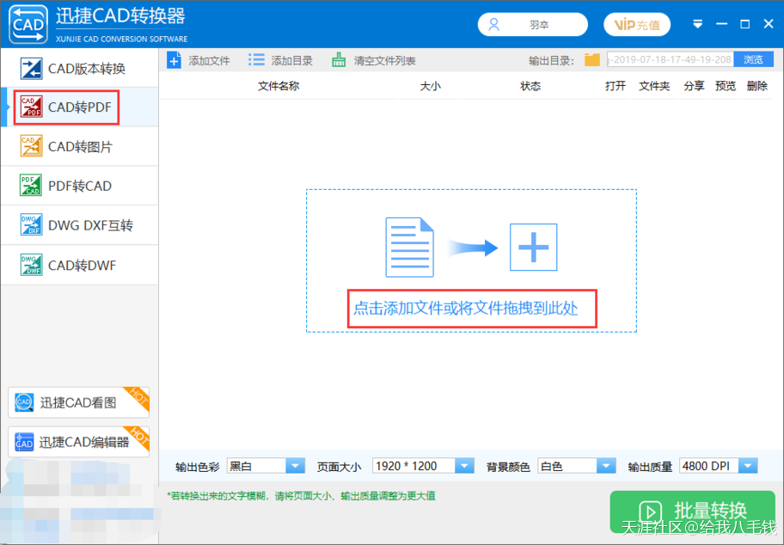Select the CAD转PDF sidebar icon
This screenshot has height=545, width=784.
tap(31, 107)
